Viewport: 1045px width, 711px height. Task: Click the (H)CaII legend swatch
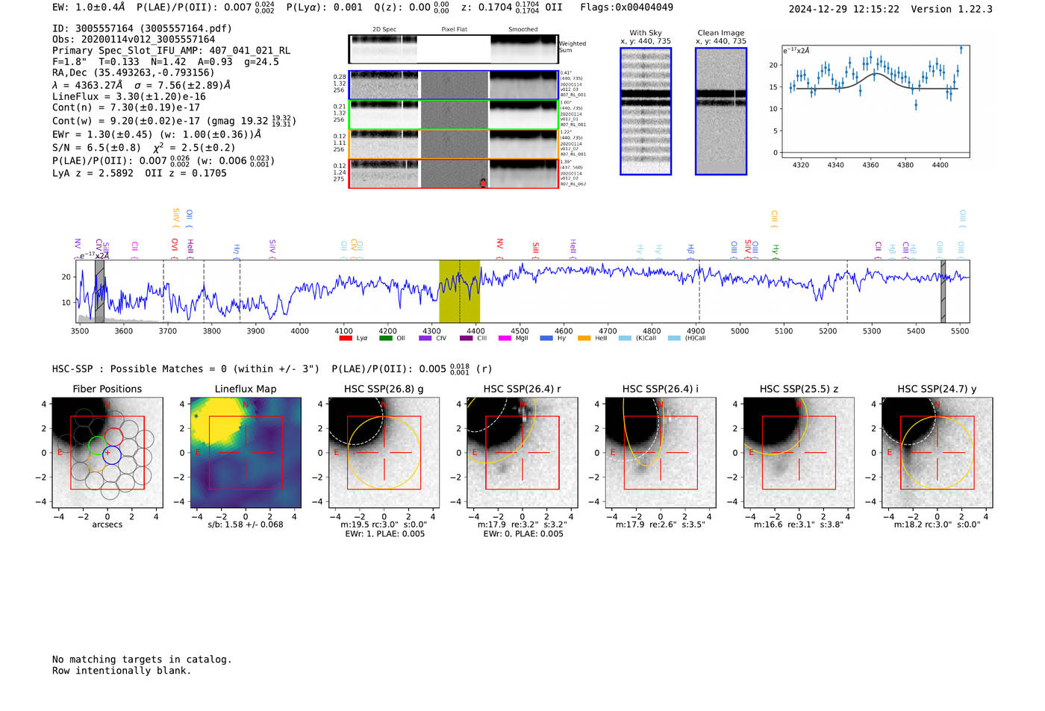[674, 338]
